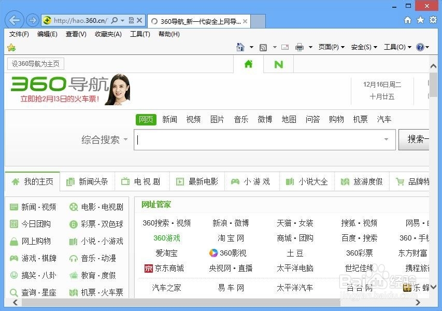Click the 今日团购 sidebar link
Viewport: 442px width, 311px height.
coord(36,224)
